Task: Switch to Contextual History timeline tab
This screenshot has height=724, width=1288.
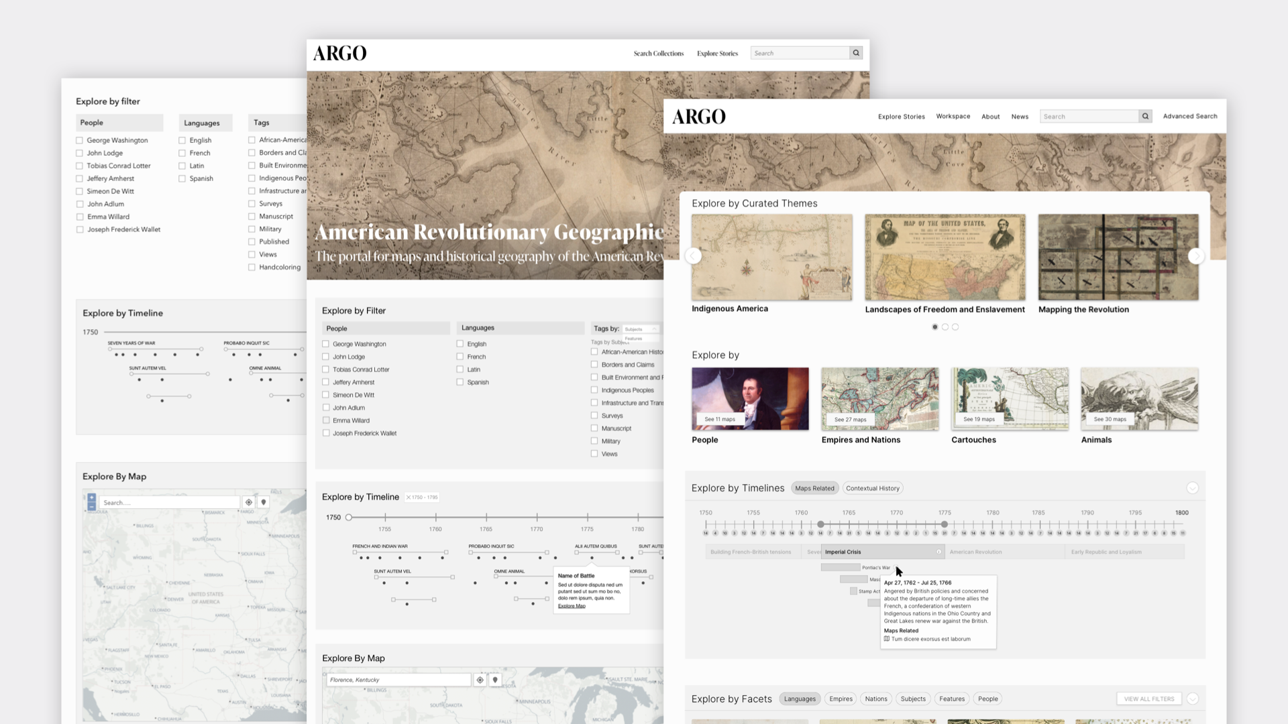Action: [872, 488]
